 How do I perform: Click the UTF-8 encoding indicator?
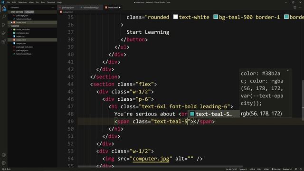[x=252, y=169]
